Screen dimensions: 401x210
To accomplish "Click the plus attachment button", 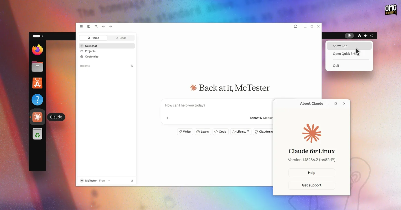I will (168, 118).
